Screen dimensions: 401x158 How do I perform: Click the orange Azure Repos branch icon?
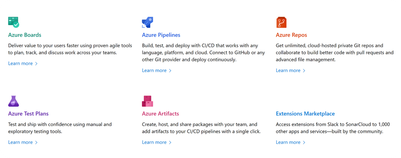coord(281,22)
